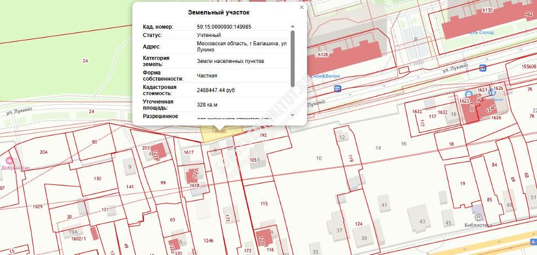537x255 pixels.
Task: Click the bus stop icon beside ул. Лукино label
Action: pos(483,68)
